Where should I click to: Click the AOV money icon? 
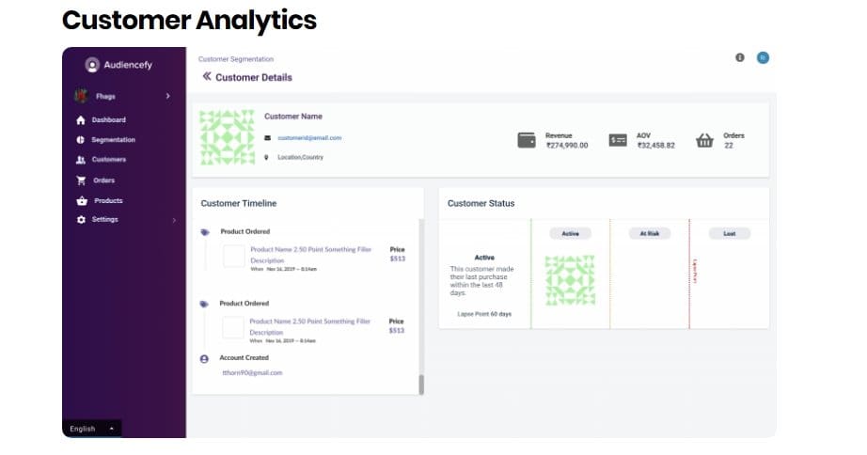tap(618, 140)
